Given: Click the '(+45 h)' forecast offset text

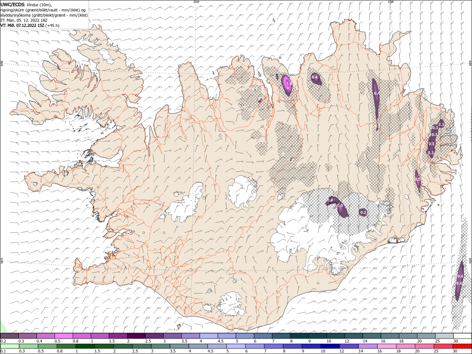Looking at the screenshot, I should pyautogui.click(x=53, y=25).
